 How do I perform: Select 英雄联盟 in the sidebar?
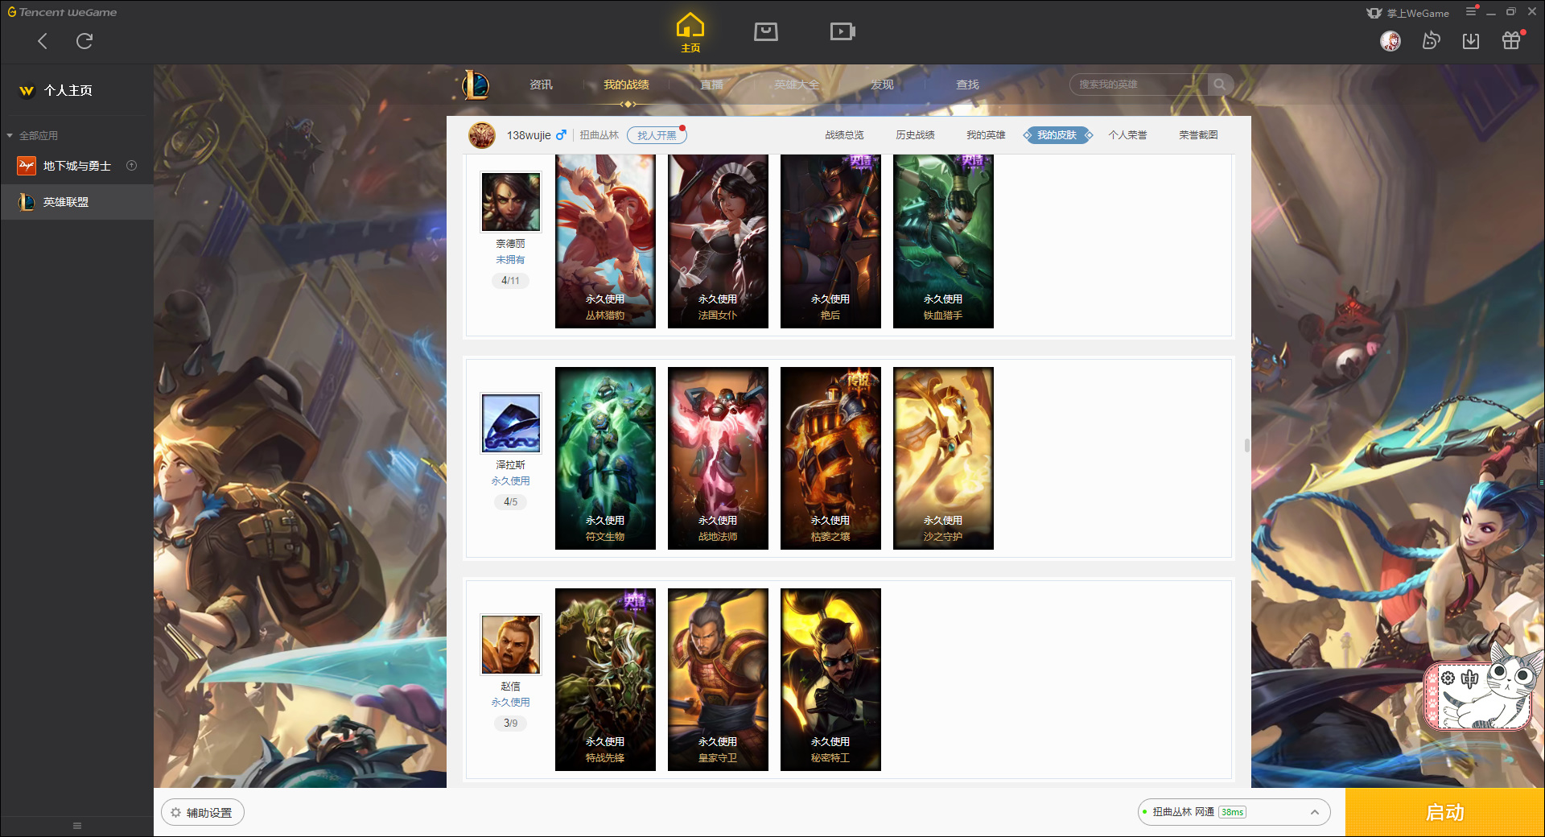[x=76, y=202]
